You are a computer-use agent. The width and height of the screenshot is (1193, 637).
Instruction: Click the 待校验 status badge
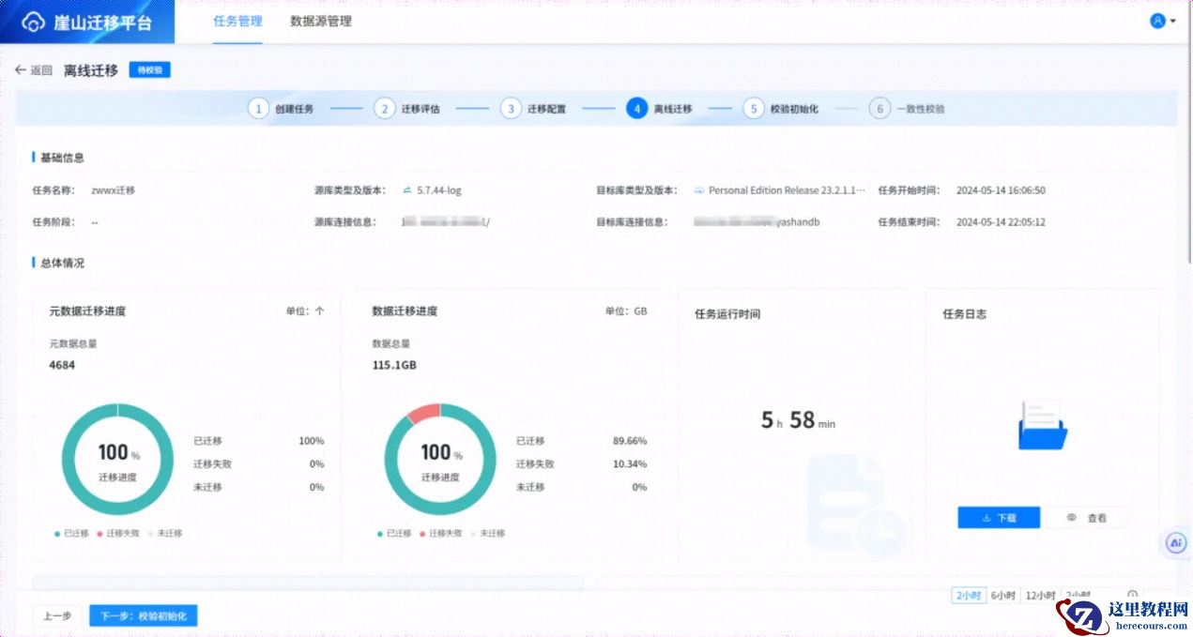point(150,70)
